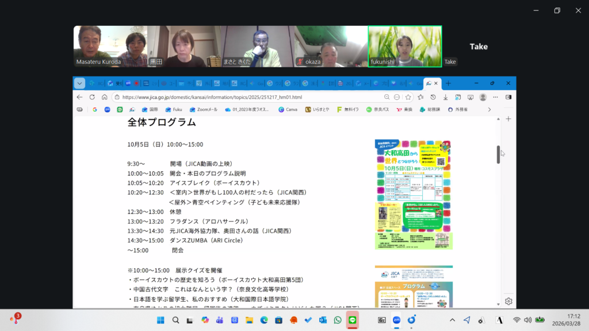The image size is (589, 331).
Task: Open the Canva bookmark
Action: (292, 109)
